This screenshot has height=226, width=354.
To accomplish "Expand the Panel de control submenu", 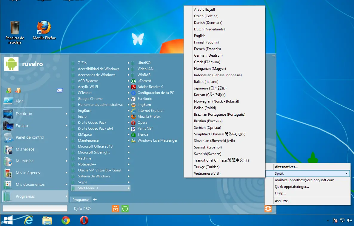I will (66, 137).
